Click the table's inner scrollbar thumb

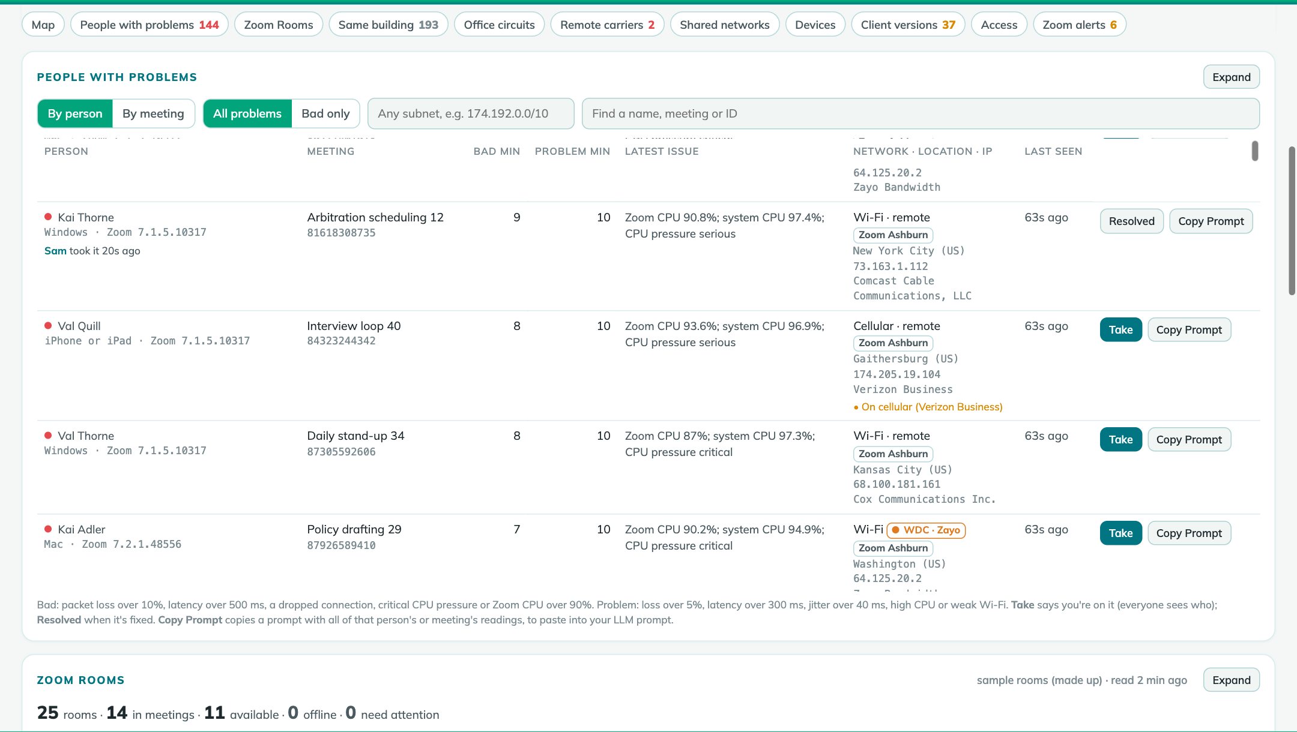coord(1254,151)
